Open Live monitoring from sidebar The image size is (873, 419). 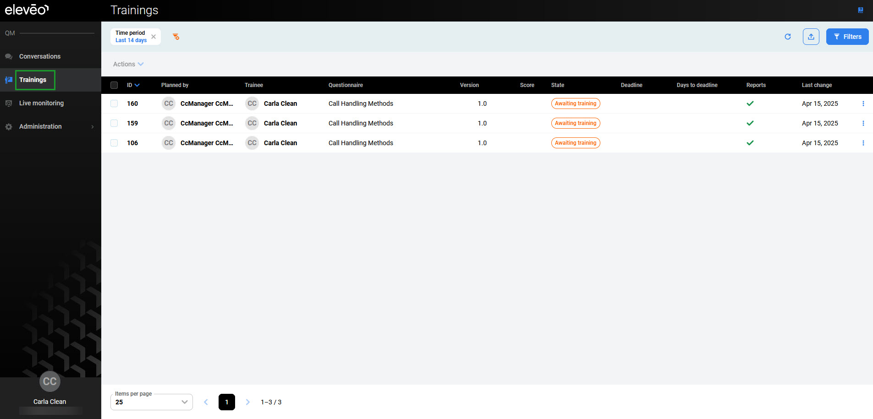coord(41,103)
